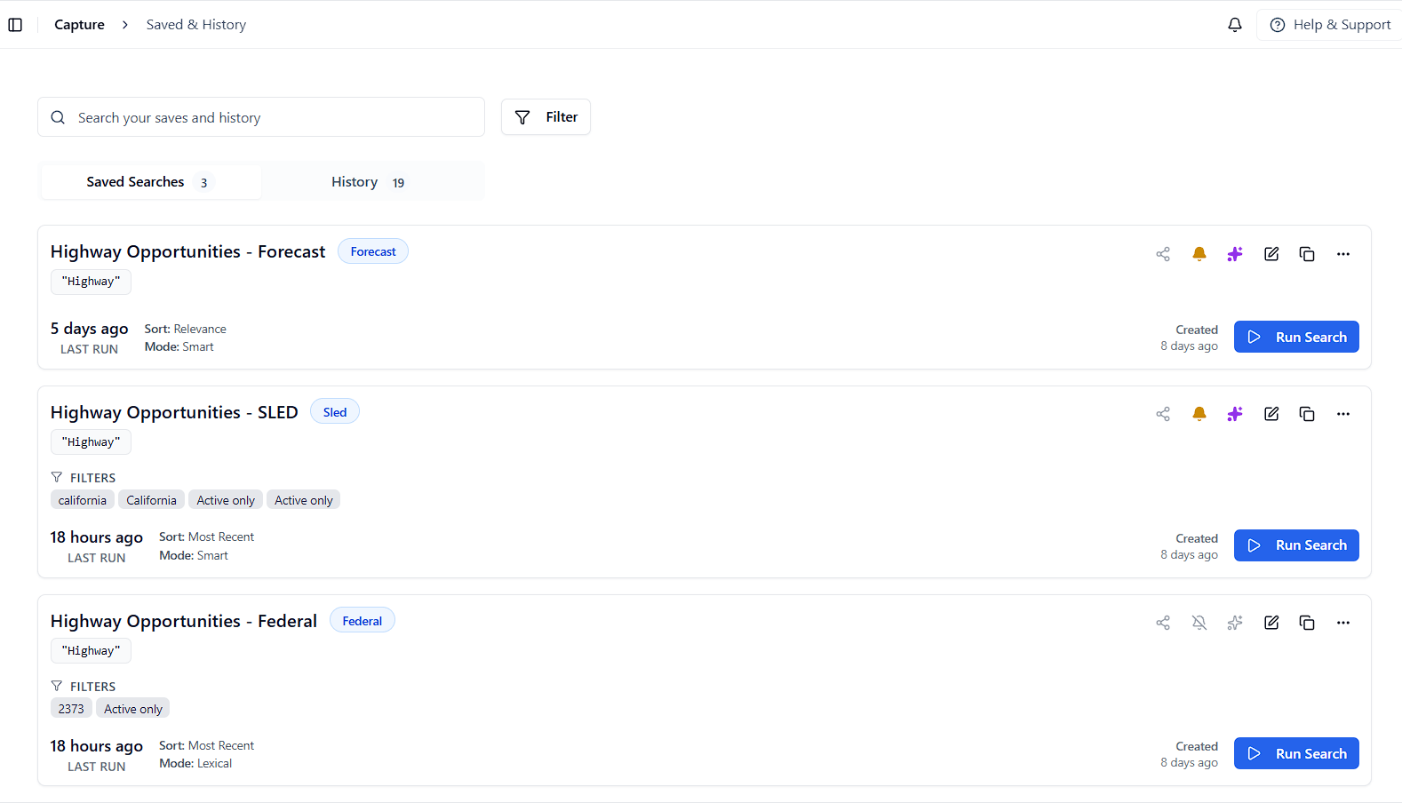Viewport: 1402px width, 803px height.
Task: Run Search for Highway Opportunities - Federal
Action: coord(1296,753)
